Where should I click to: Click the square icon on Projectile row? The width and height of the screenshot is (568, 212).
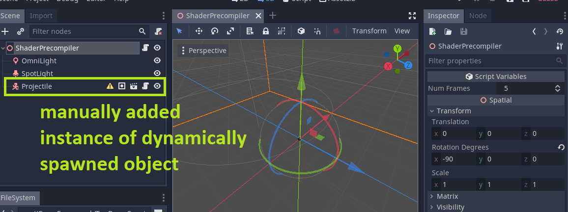[122, 86]
